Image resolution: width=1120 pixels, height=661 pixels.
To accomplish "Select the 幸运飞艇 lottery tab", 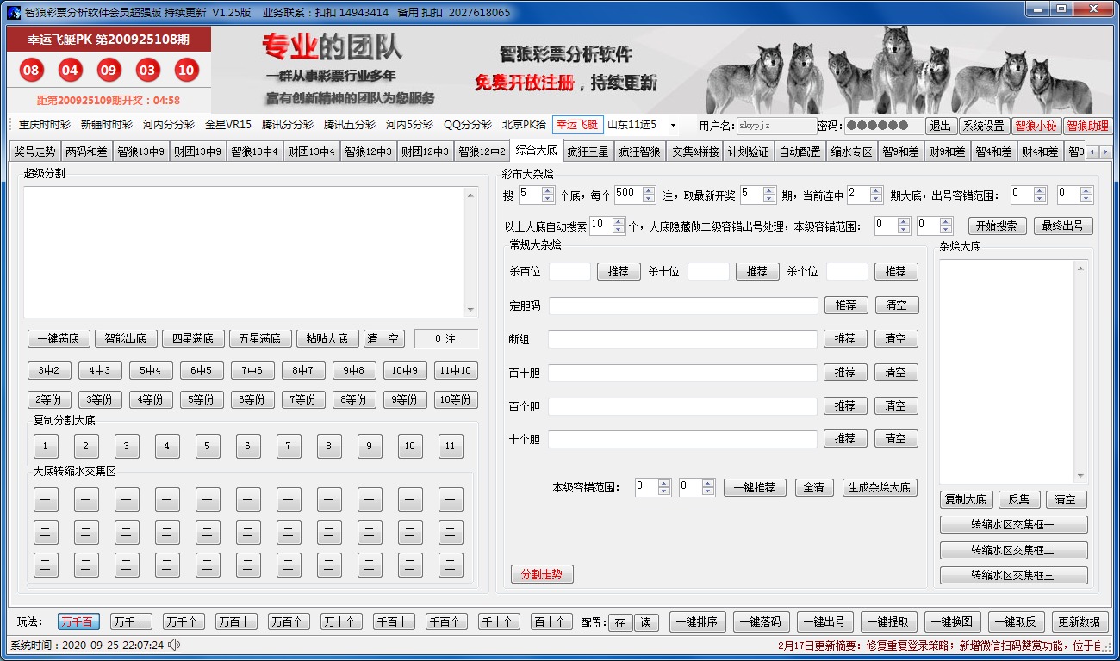I will [577, 125].
